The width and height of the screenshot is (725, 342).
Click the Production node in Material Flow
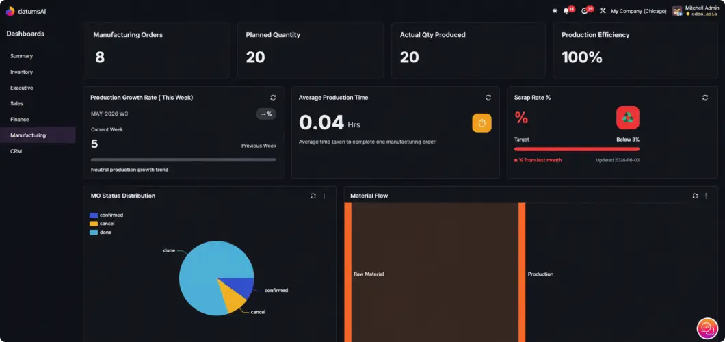522,273
